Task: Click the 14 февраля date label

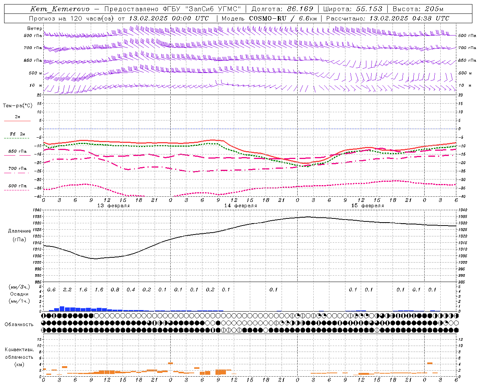Action: tap(240, 206)
